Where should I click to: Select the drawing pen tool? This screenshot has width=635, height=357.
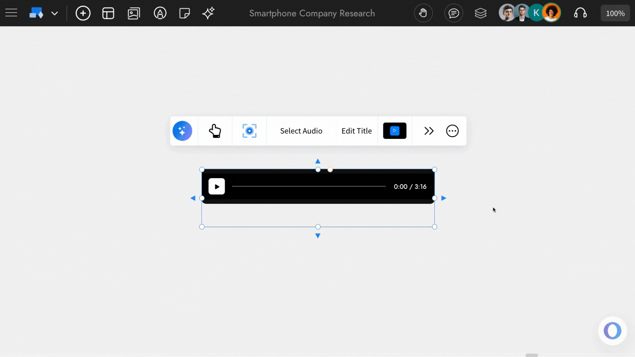160,13
